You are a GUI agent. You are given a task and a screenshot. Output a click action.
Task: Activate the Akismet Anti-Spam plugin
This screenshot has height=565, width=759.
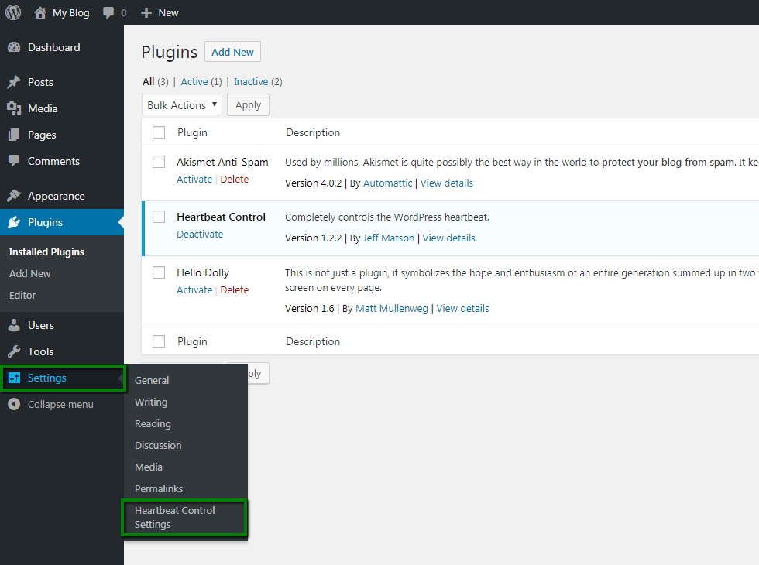coord(194,180)
